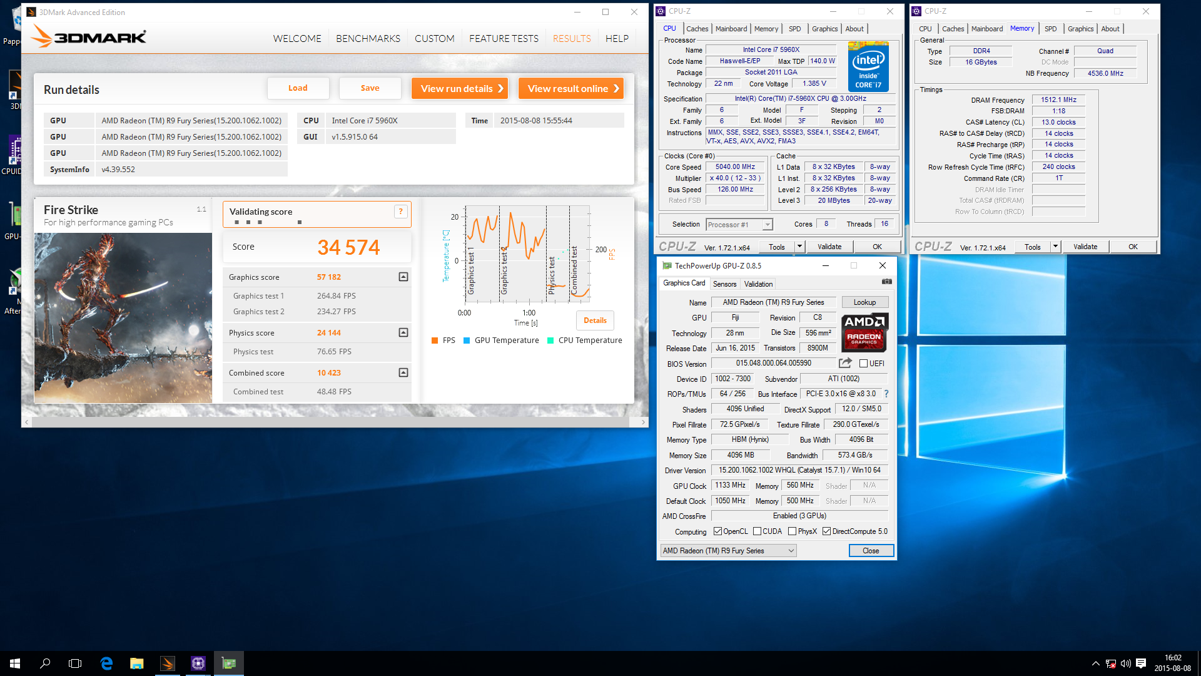
Task: Click the 3DMark horizontal scrollbar right arrow
Action: coord(643,422)
